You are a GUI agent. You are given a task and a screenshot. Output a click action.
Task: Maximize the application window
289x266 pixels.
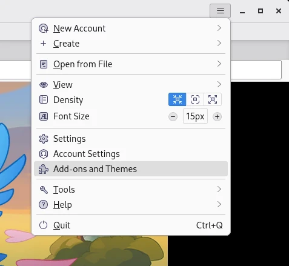pos(261,11)
